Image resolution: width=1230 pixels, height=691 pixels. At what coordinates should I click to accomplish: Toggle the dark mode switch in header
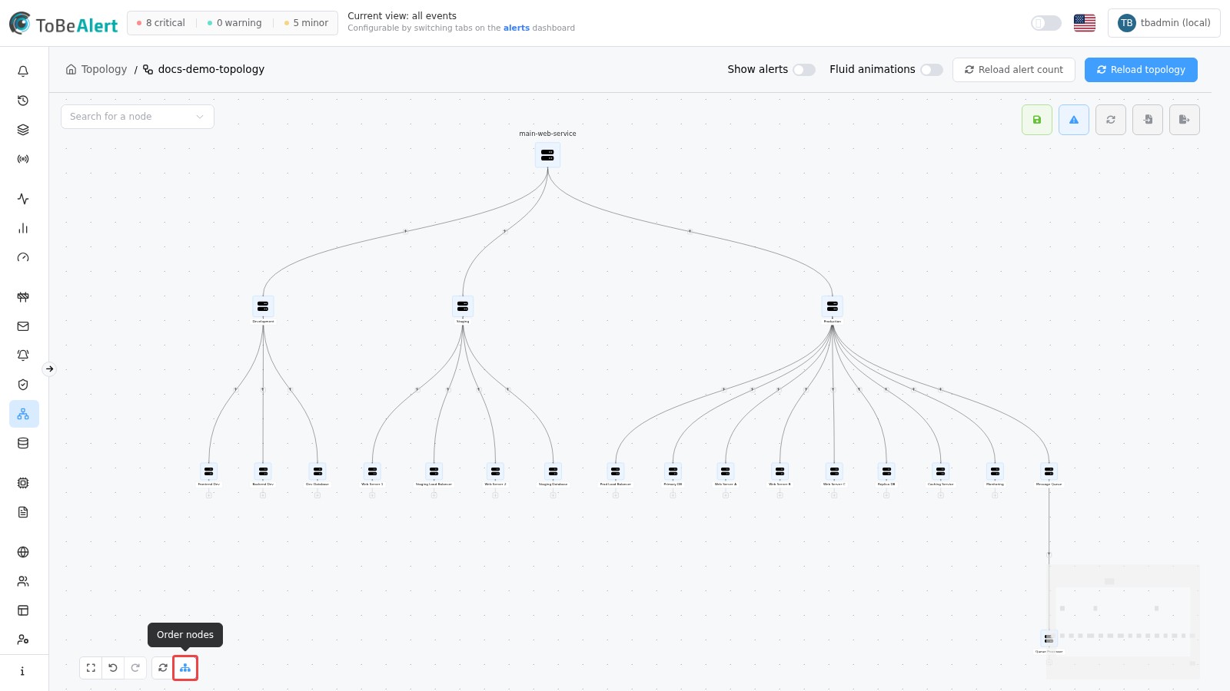click(x=1045, y=23)
